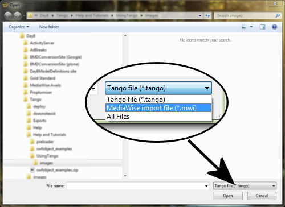
Task: Select BMDConversionSite (Google) folder
Action: (x=56, y=57)
